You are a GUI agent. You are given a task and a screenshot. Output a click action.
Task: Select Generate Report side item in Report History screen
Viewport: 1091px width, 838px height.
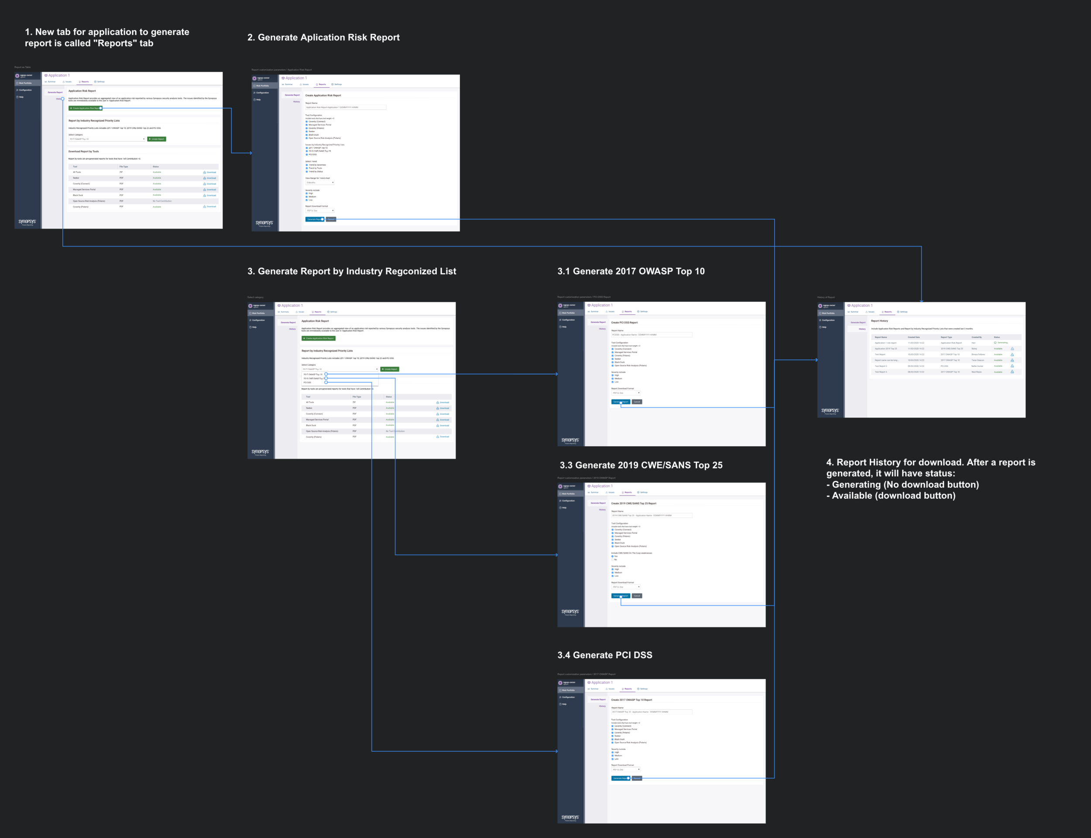[858, 322]
